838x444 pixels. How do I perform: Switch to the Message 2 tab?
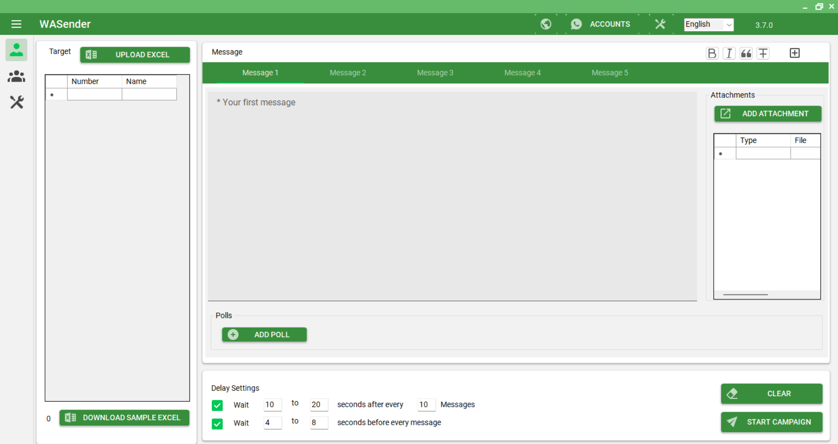[x=348, y=73]
